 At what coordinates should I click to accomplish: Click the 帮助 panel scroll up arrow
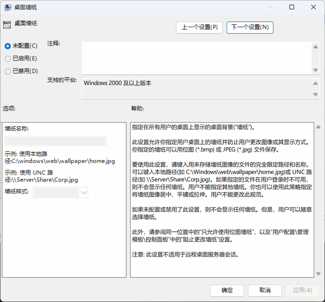pos(318,127)
